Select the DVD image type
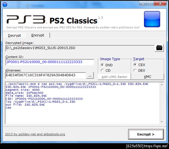The height and width of the screenshot is (149, 169). click(x=106, y=65)
